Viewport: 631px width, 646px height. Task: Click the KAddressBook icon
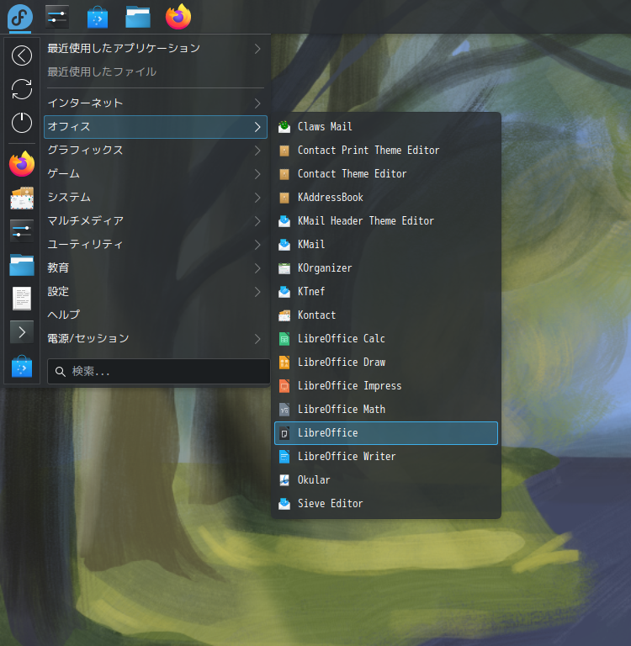click(x=284, y=198)
